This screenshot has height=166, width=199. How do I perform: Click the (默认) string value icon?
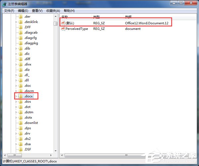tap(63, 23)
